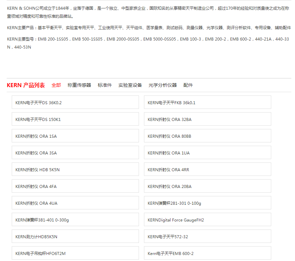Open the 标准件 category tab
Image resolution: width=295 pixels, height=261 pixels.
[105, 85]
